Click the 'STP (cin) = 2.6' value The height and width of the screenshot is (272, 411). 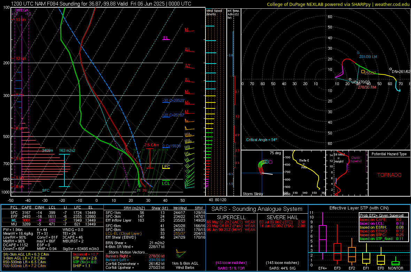85,258
